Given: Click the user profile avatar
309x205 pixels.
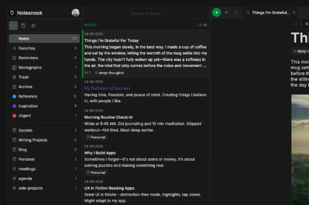Looking at the screenshot, I should [x=75, y=13].
